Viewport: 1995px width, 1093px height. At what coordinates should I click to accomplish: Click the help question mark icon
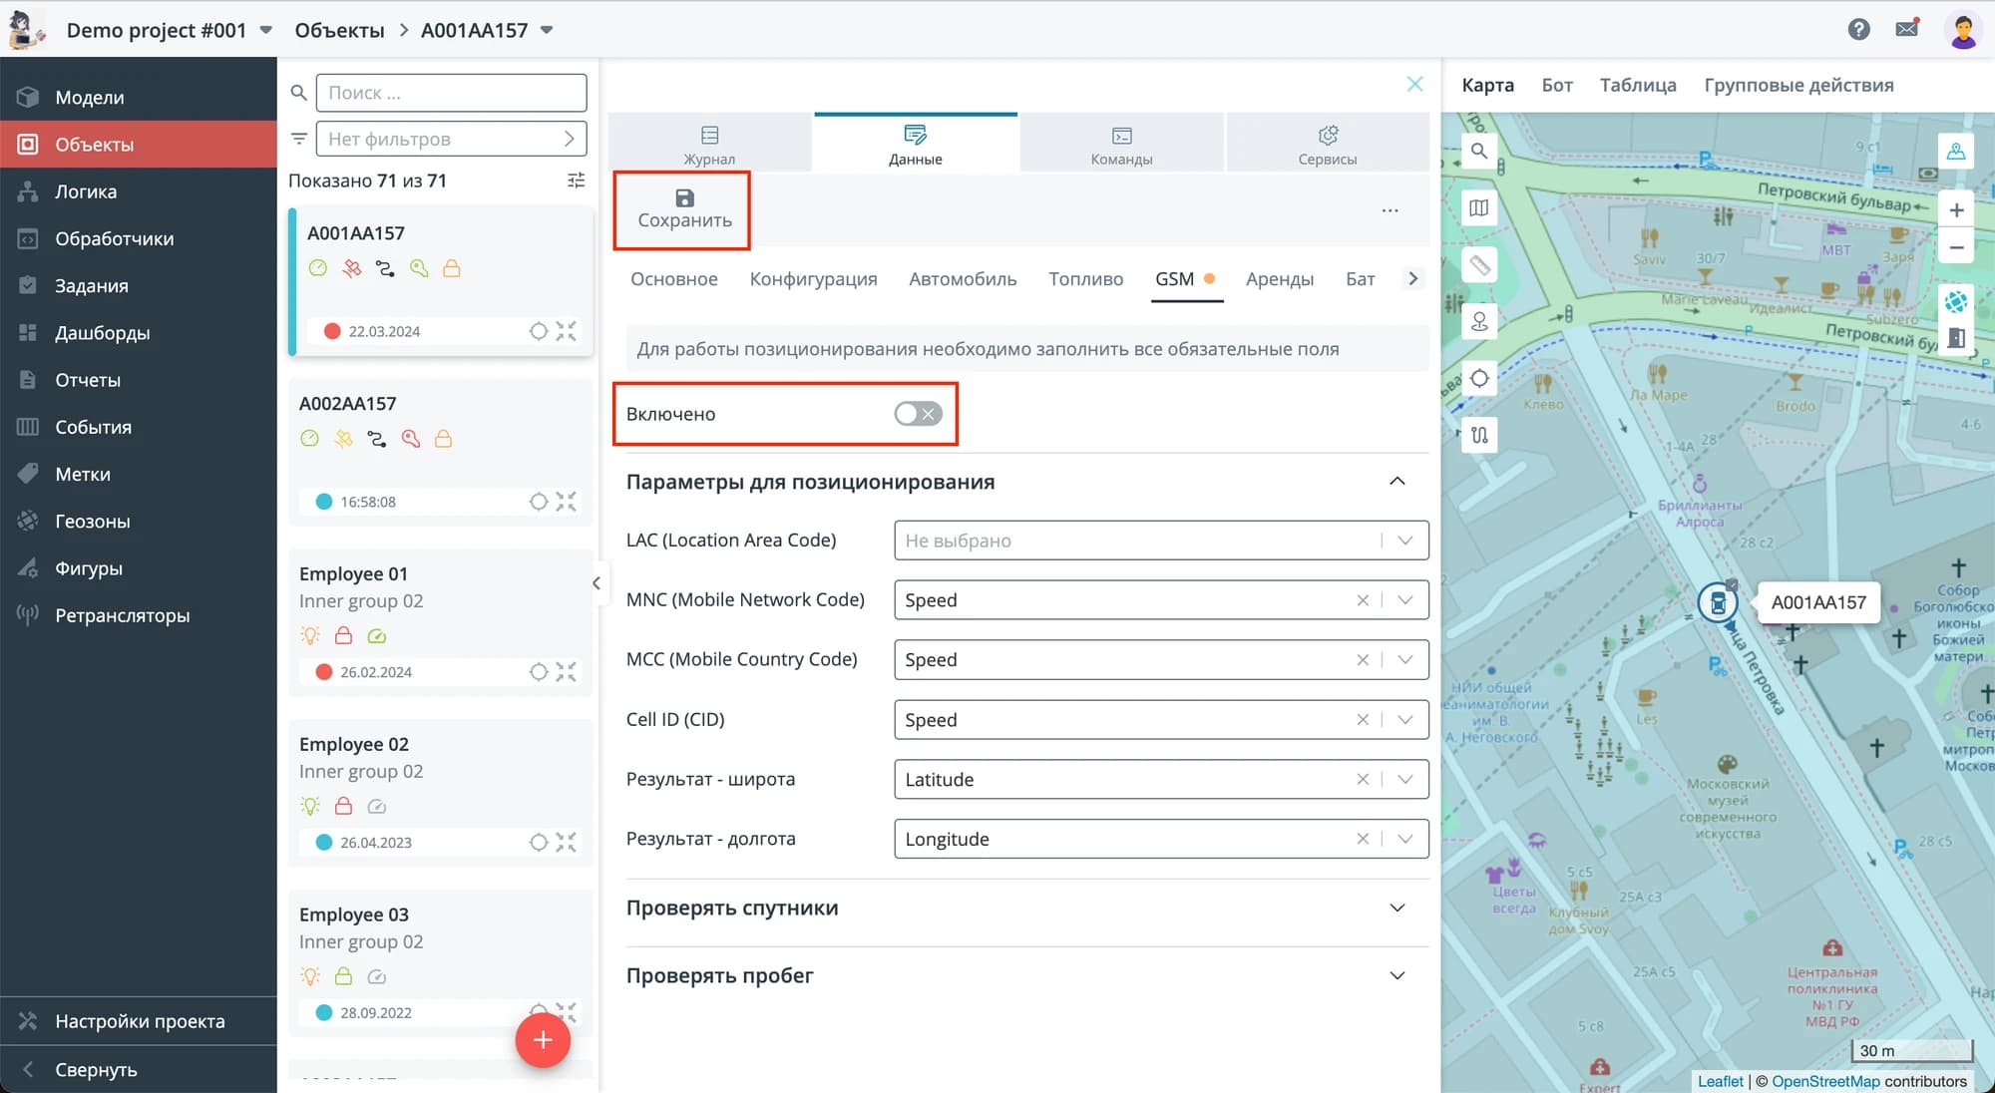1858,29
